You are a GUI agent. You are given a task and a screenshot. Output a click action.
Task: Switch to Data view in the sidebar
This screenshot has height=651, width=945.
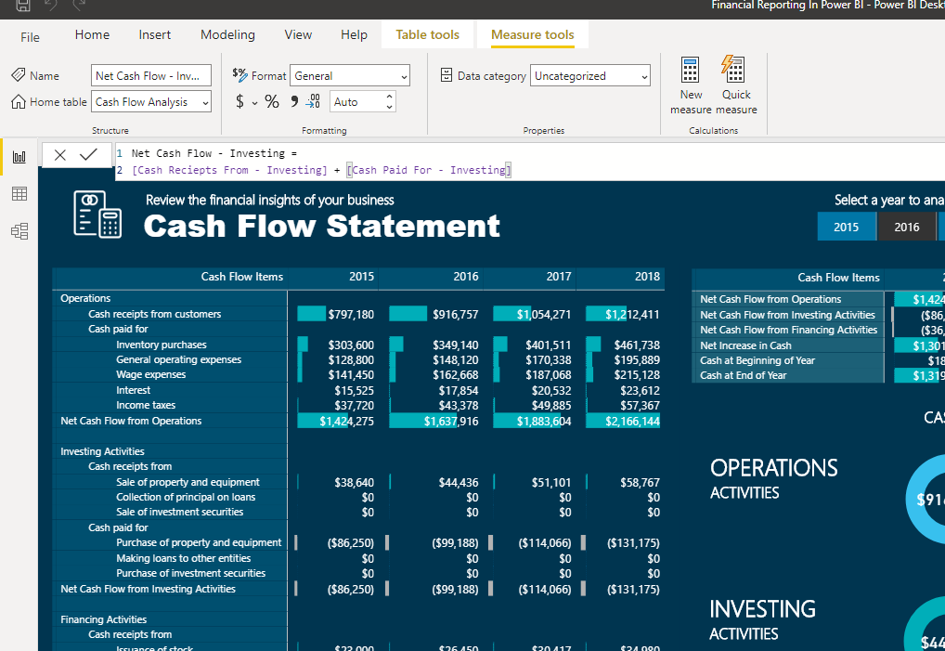click(x=19, y=193)
